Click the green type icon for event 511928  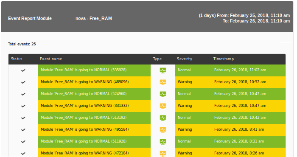coord(163,142)
